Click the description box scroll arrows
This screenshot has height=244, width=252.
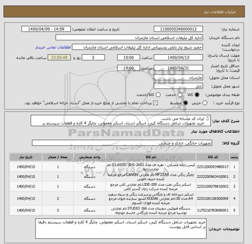click(208, 118)
